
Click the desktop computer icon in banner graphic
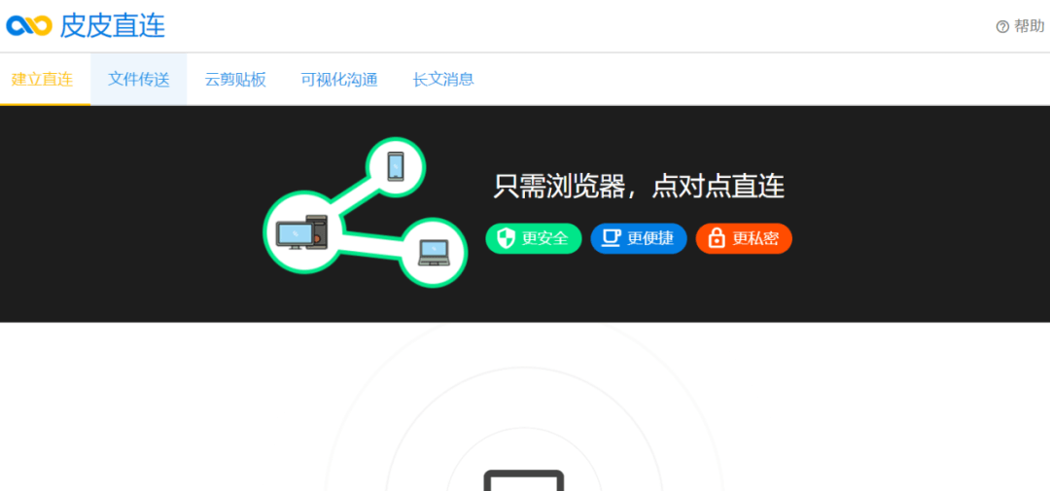(x=302, y=232)
